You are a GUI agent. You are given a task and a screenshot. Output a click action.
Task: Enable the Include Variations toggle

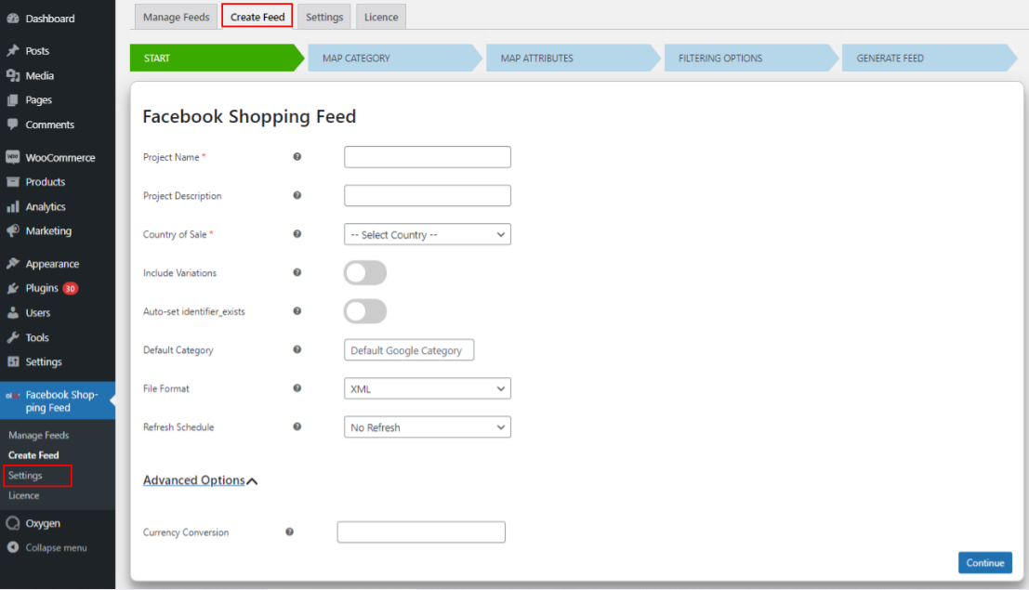pyautogui.click(x=365, y=273)
